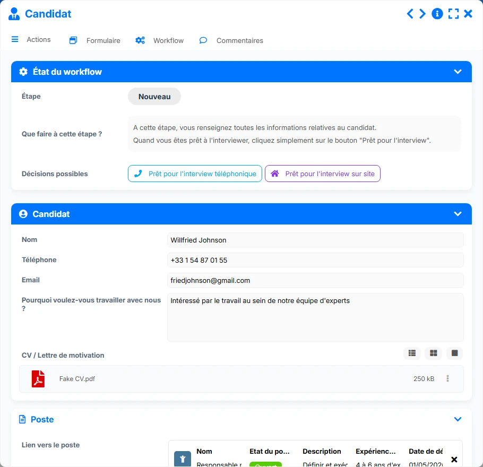This screenshot has width=483, height=467.
Task: Collapse the Poste section
Action: [x=458, y=419]
